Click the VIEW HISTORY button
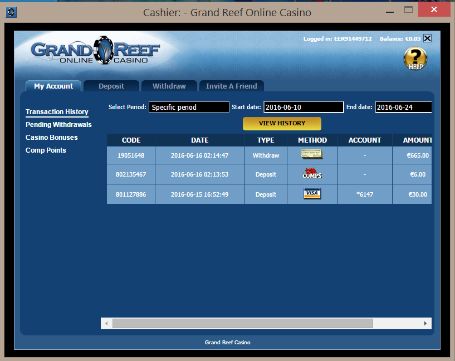Screen dimensions: 455x361 point(282,124)
